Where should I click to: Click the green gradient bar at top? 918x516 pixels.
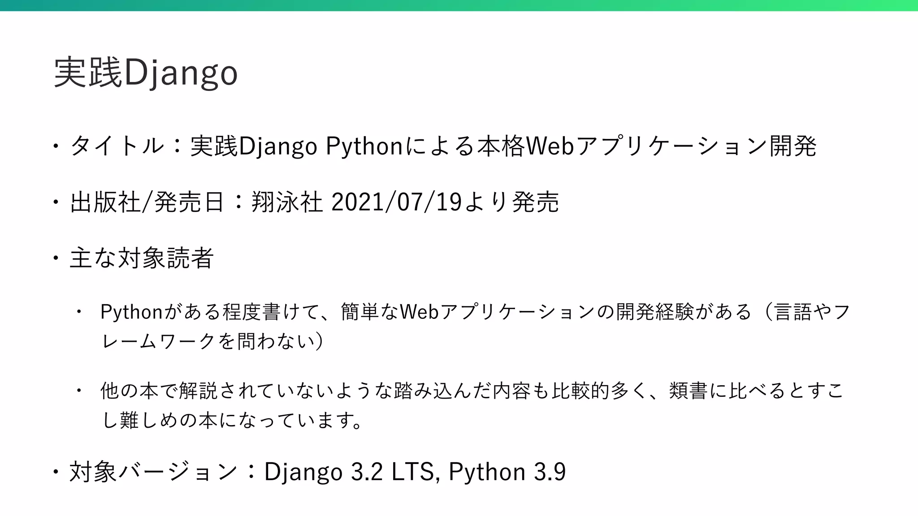click(459, 5)
